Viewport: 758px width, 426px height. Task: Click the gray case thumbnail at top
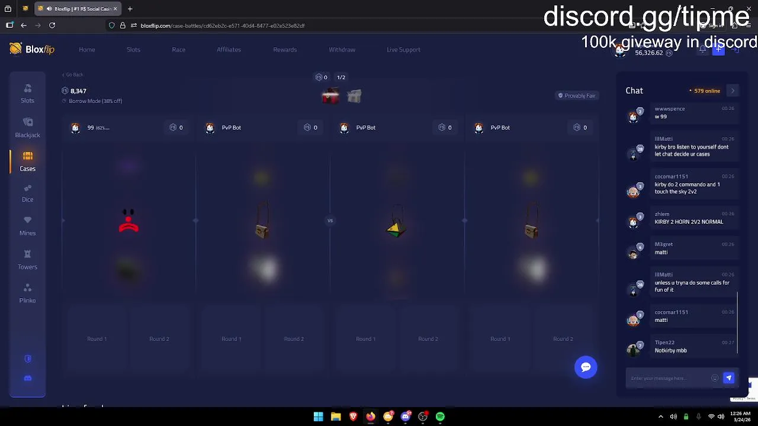click(x=354, y=96)
